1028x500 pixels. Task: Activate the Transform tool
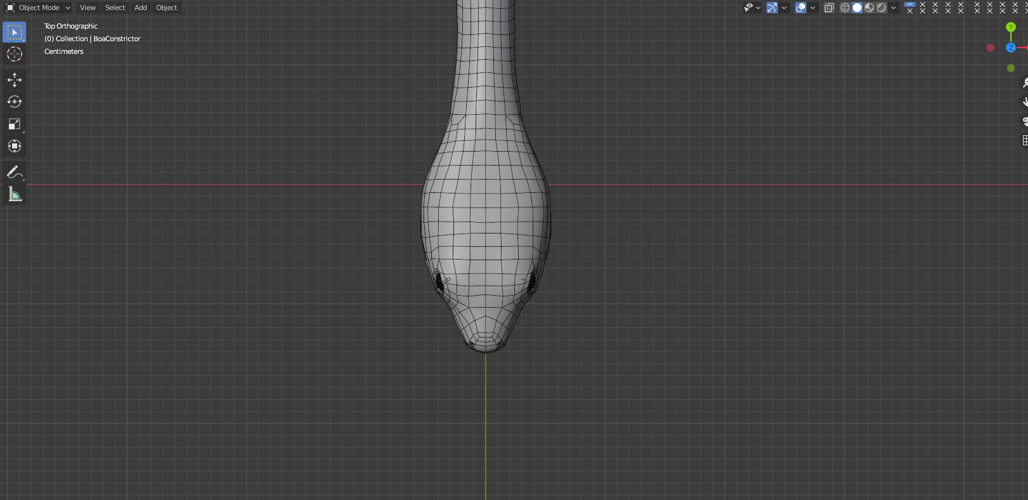pyautogui.click(x=14, y=146)
